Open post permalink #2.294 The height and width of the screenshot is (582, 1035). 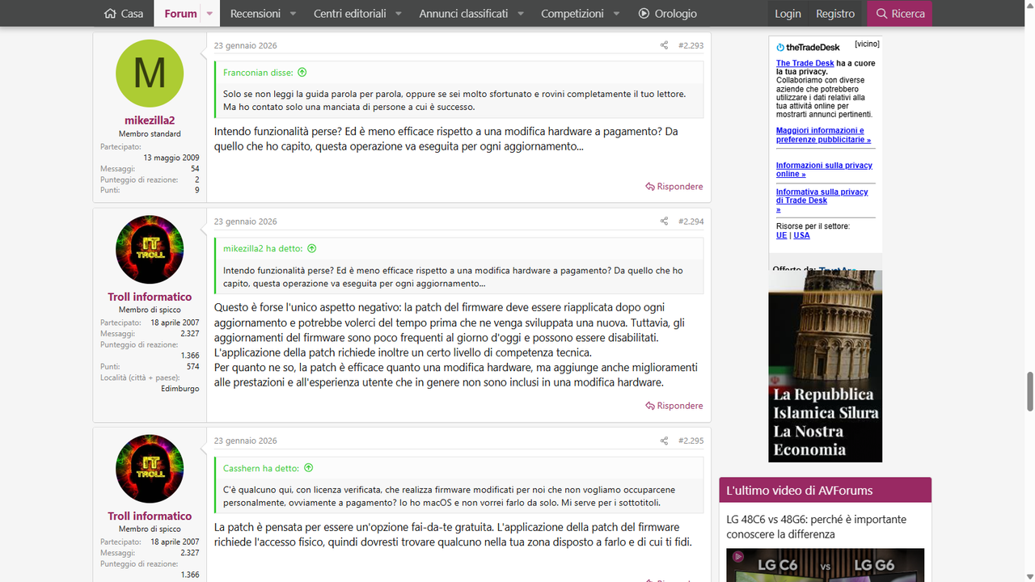[x=691, y=221]
